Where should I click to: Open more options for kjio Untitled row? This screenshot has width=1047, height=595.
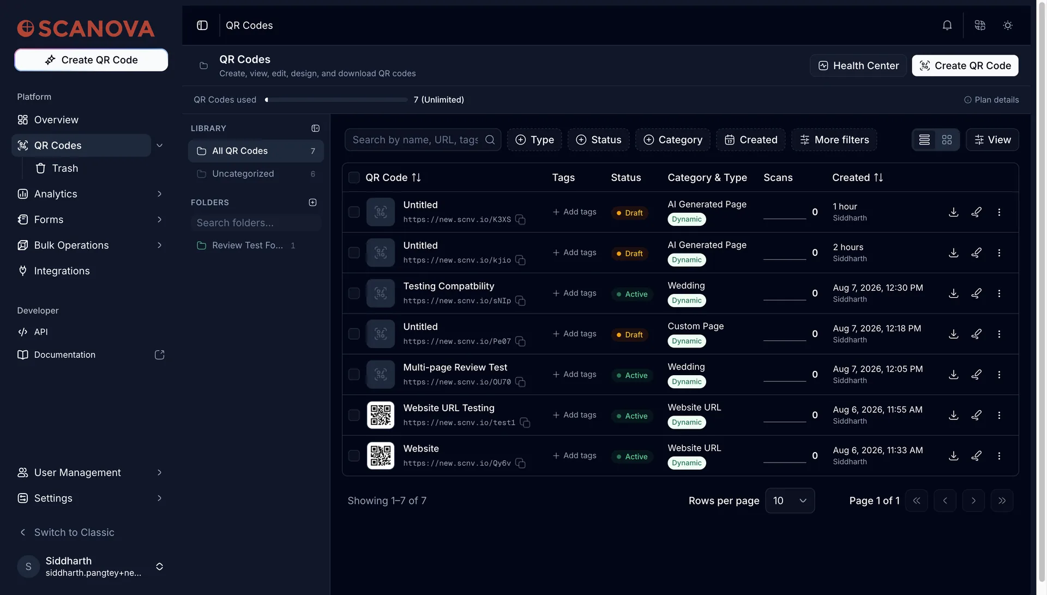click(x=999, y=253)
